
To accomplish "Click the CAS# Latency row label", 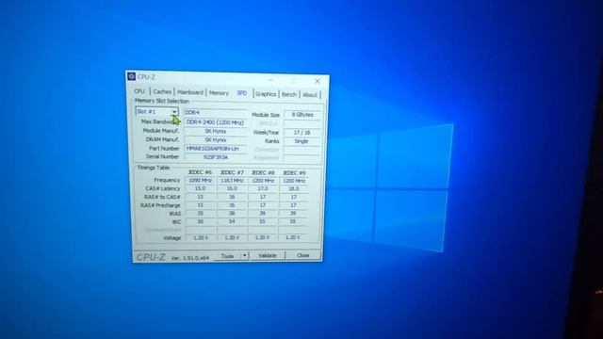I will pyautogui.click(x=163, y=188).
